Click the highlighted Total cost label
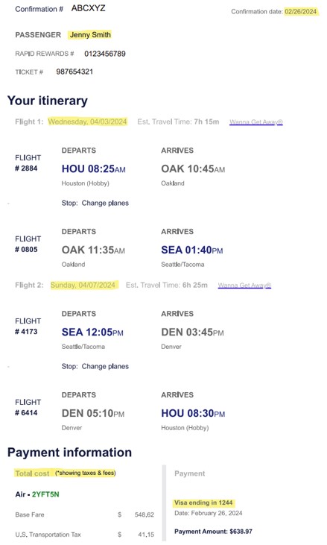 point(32,473)
